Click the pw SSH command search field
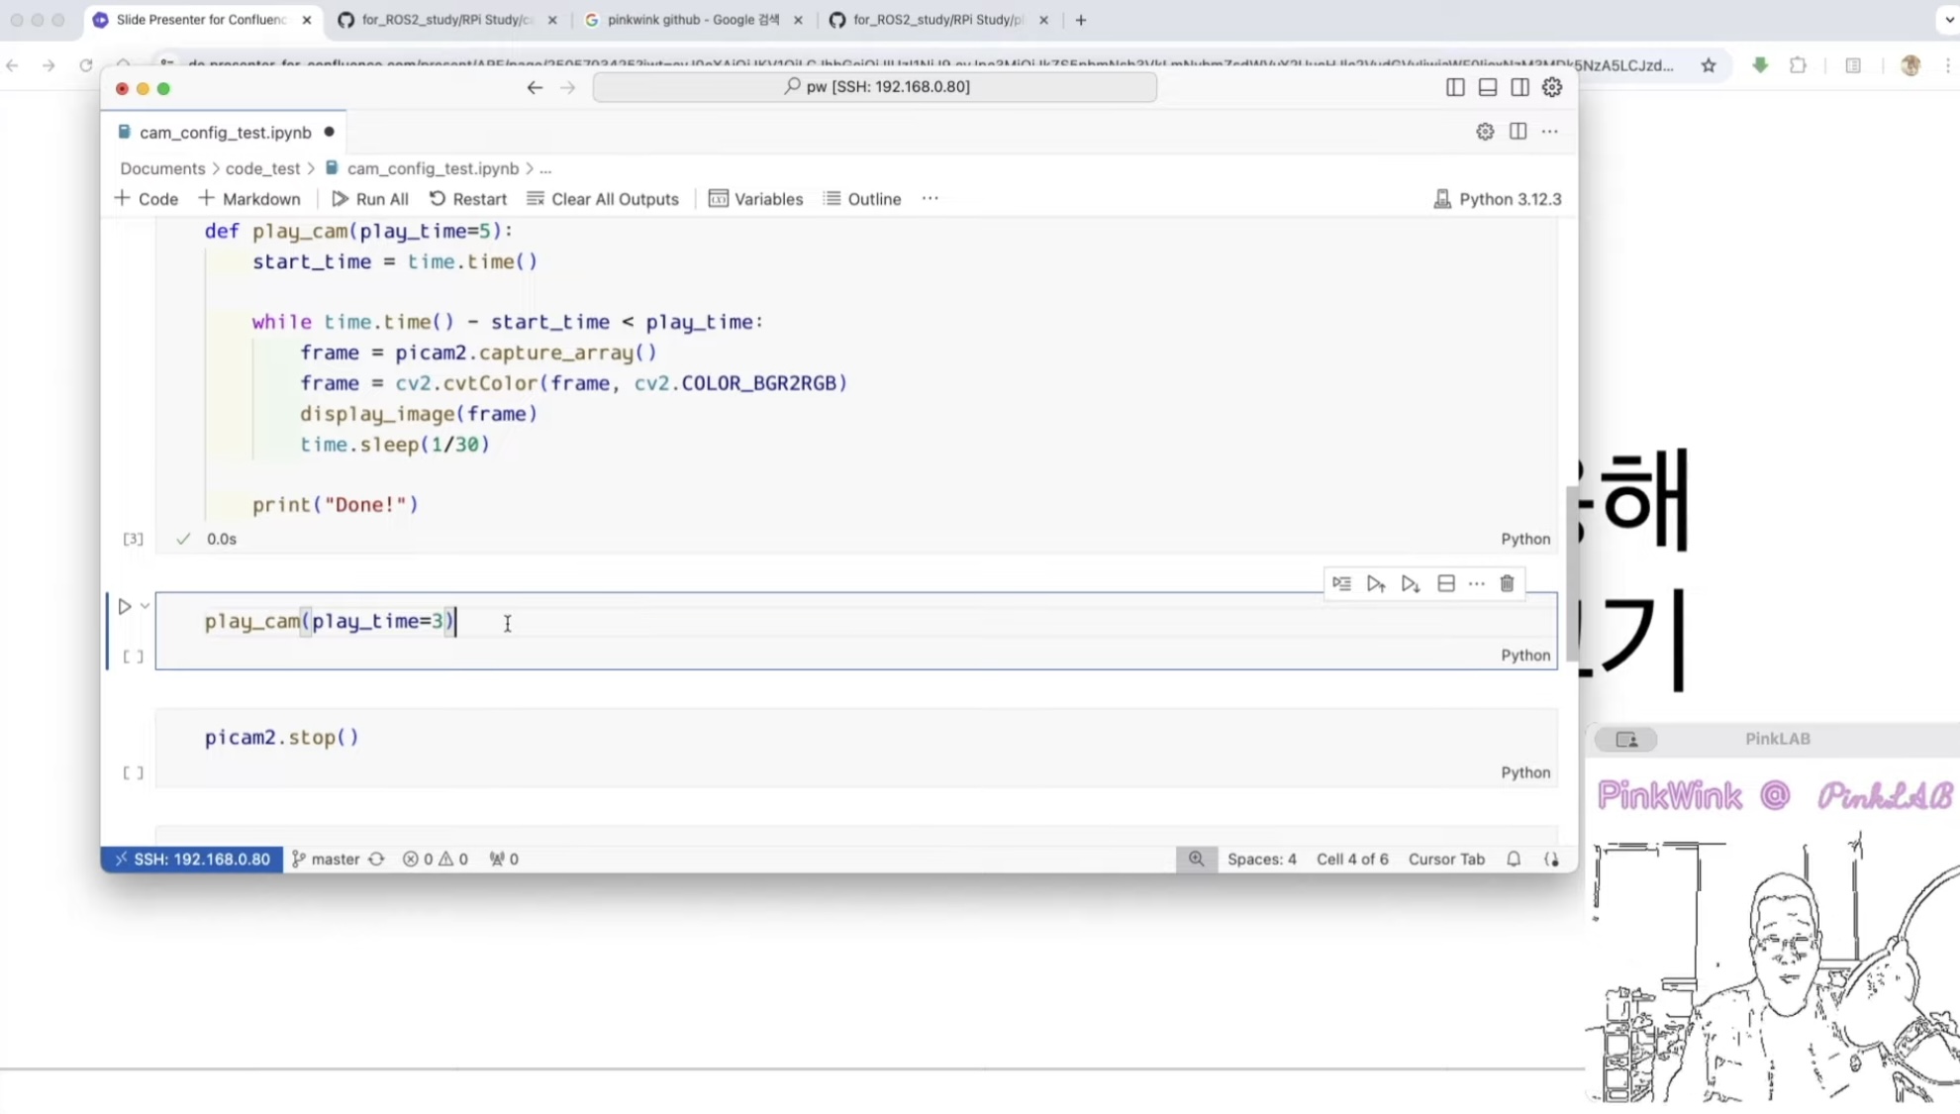This screenshot has width=1960, height=1114. point(875,87)
